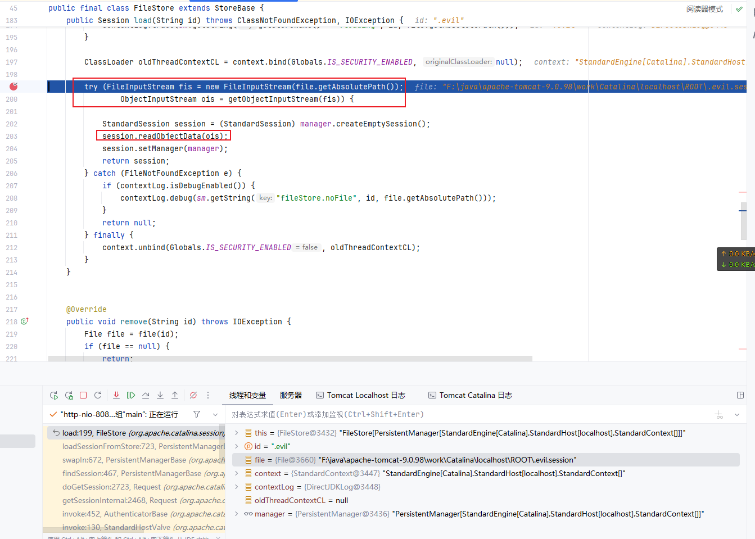The height and width of the screenshot is (539, 755).
Task: Select the loadSessionFromStore:723 stack frame
Action: [136, 446]
